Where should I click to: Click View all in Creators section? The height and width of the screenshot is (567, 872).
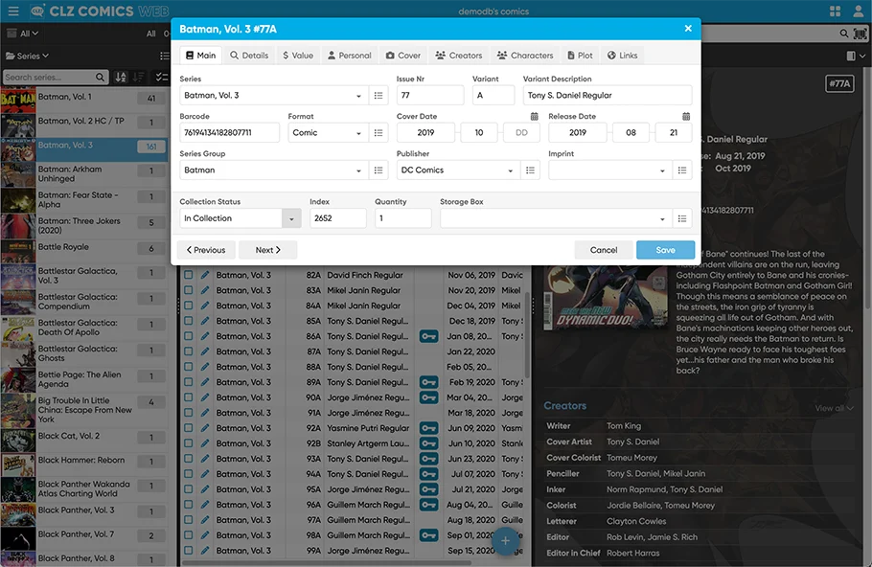tap(834, 408)
